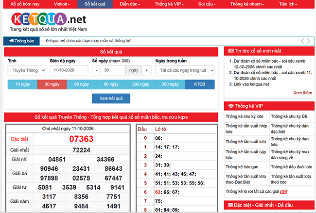The image size is (316, 213).
Task: Select the 90 ngày range tab
Action: (111, 84)
